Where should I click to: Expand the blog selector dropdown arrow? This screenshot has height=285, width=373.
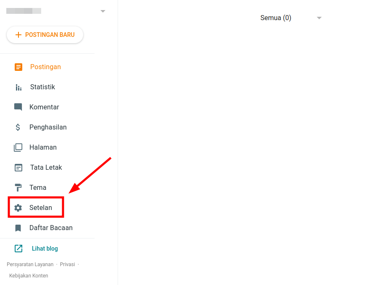(103, 11)
